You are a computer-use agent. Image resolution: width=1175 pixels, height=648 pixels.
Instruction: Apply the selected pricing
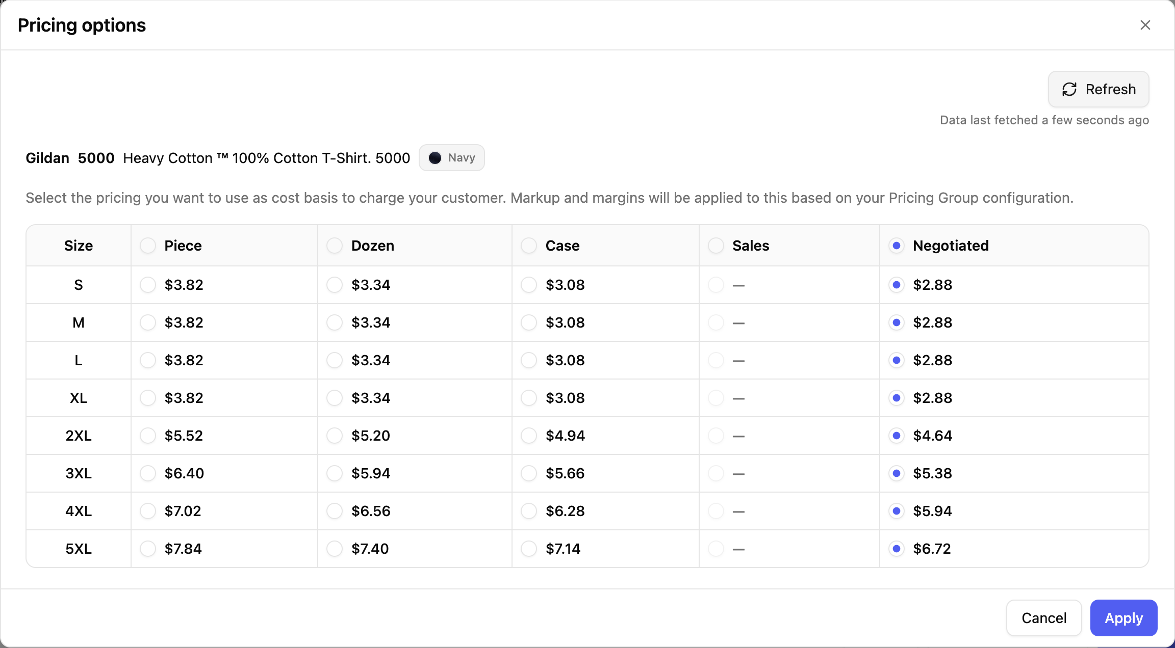pos(1123,618)
